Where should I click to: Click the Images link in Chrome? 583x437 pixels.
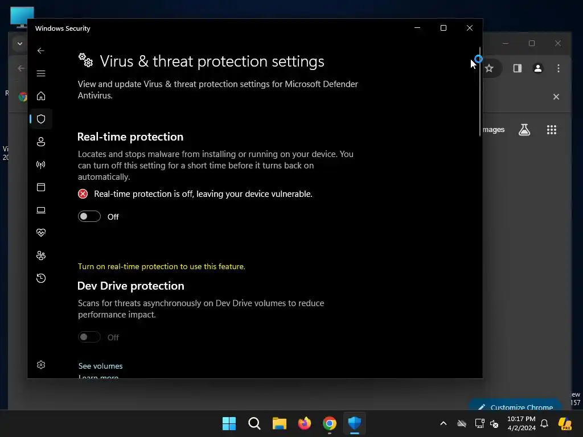494,130
